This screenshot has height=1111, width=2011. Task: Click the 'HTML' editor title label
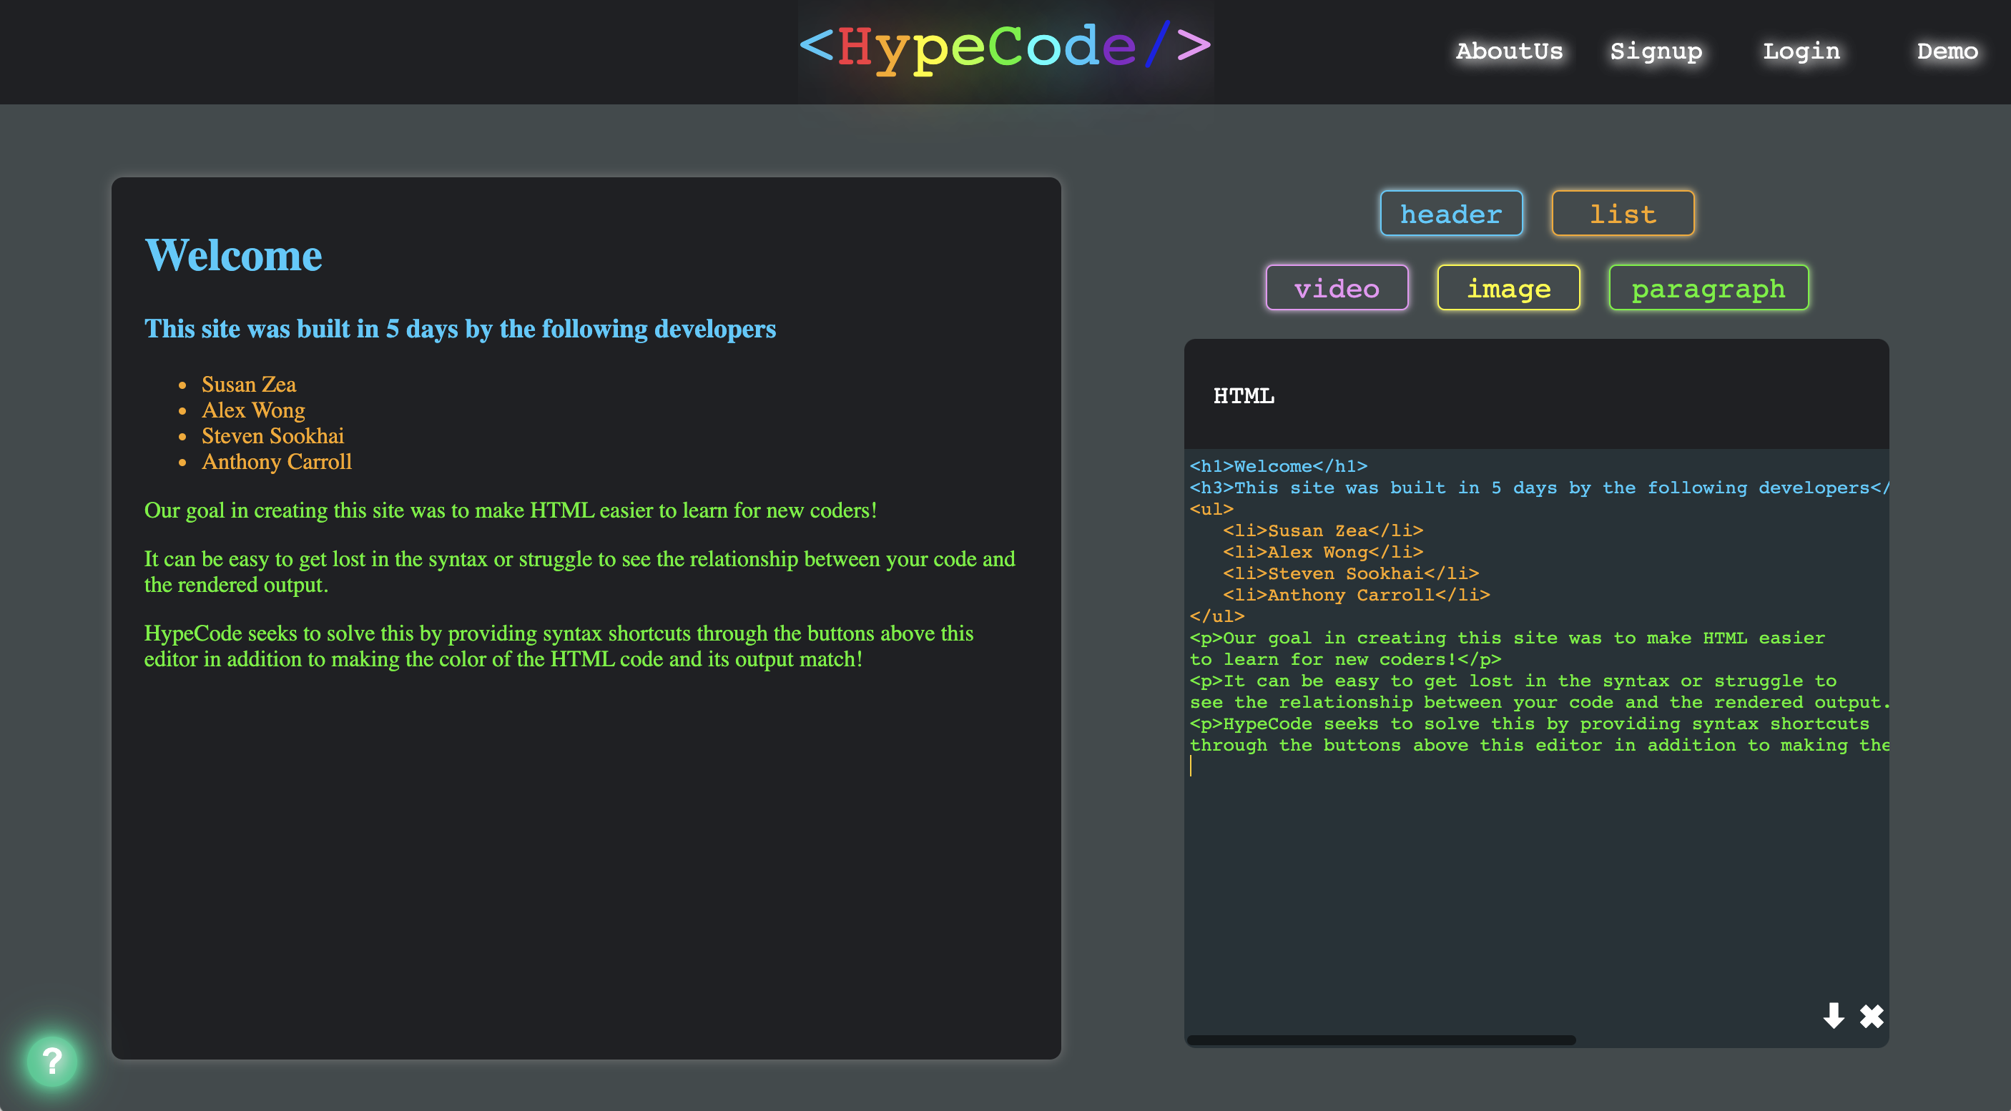1244,395
